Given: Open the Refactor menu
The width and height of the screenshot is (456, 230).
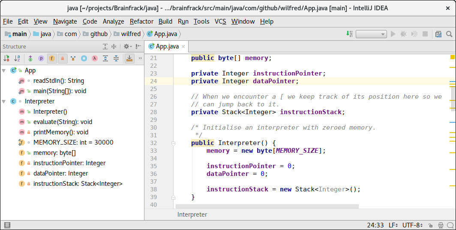Looking at the screenshot, I should point(141,21).
